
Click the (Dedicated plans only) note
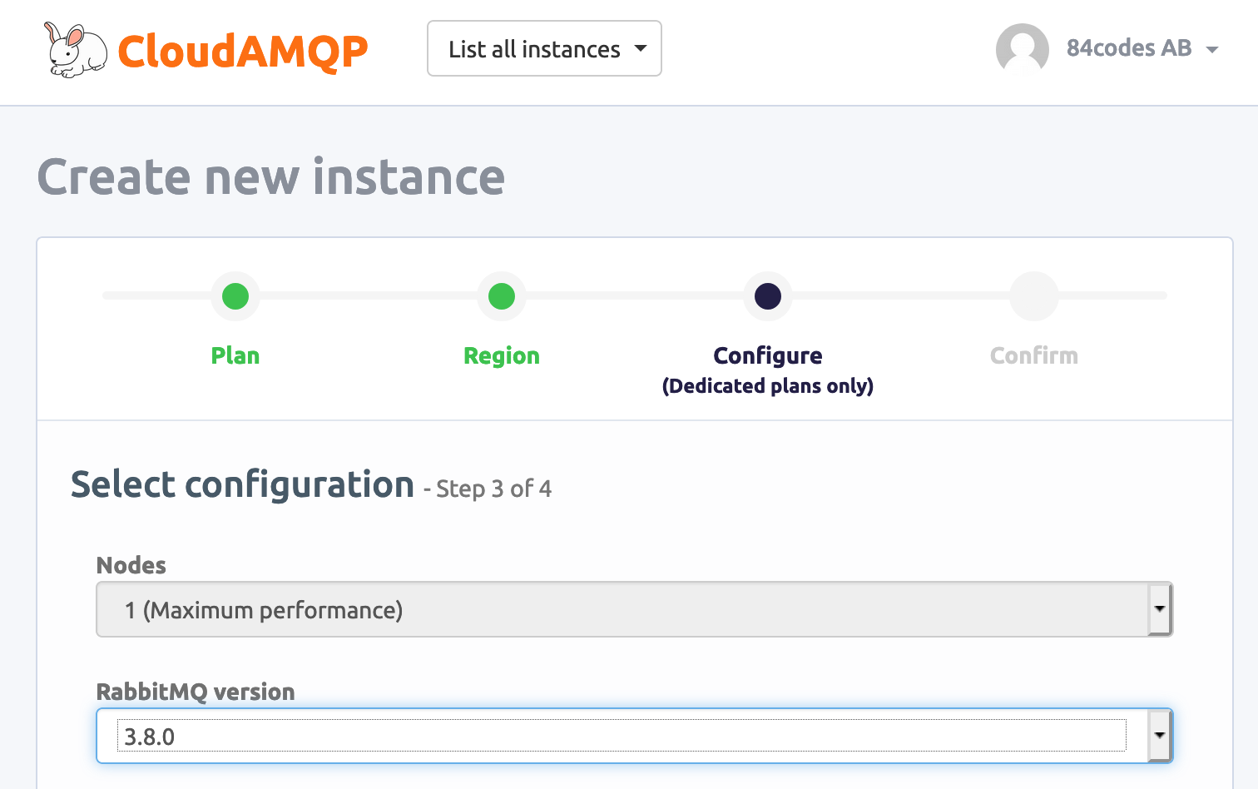[768, 386]
